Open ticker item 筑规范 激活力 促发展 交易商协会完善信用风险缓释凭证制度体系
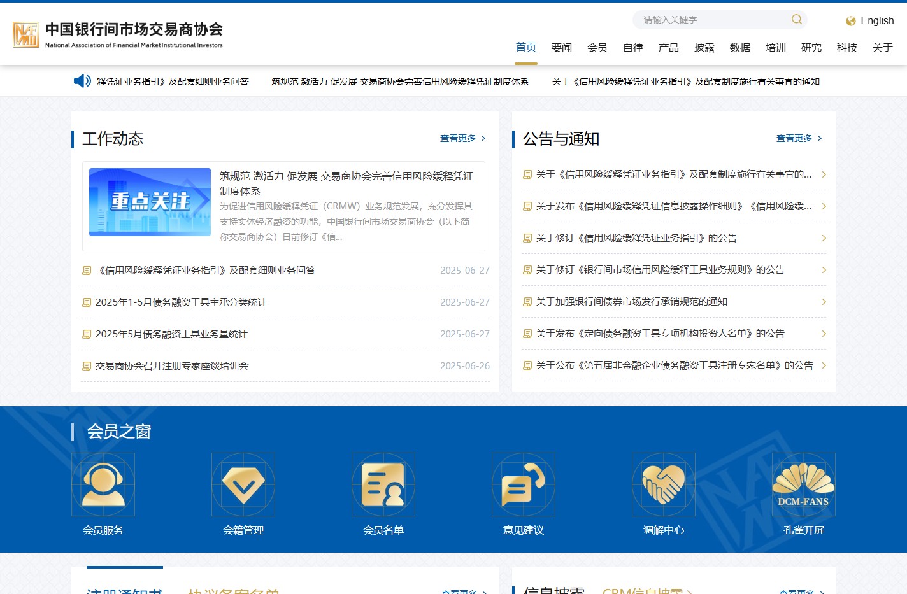The width and height of the screenshot is (907, 594). pos(400,81)
